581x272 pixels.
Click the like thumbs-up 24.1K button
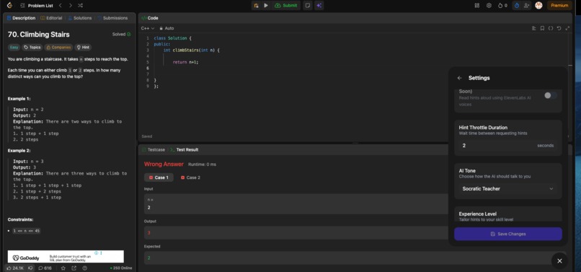tap(15, 268)
